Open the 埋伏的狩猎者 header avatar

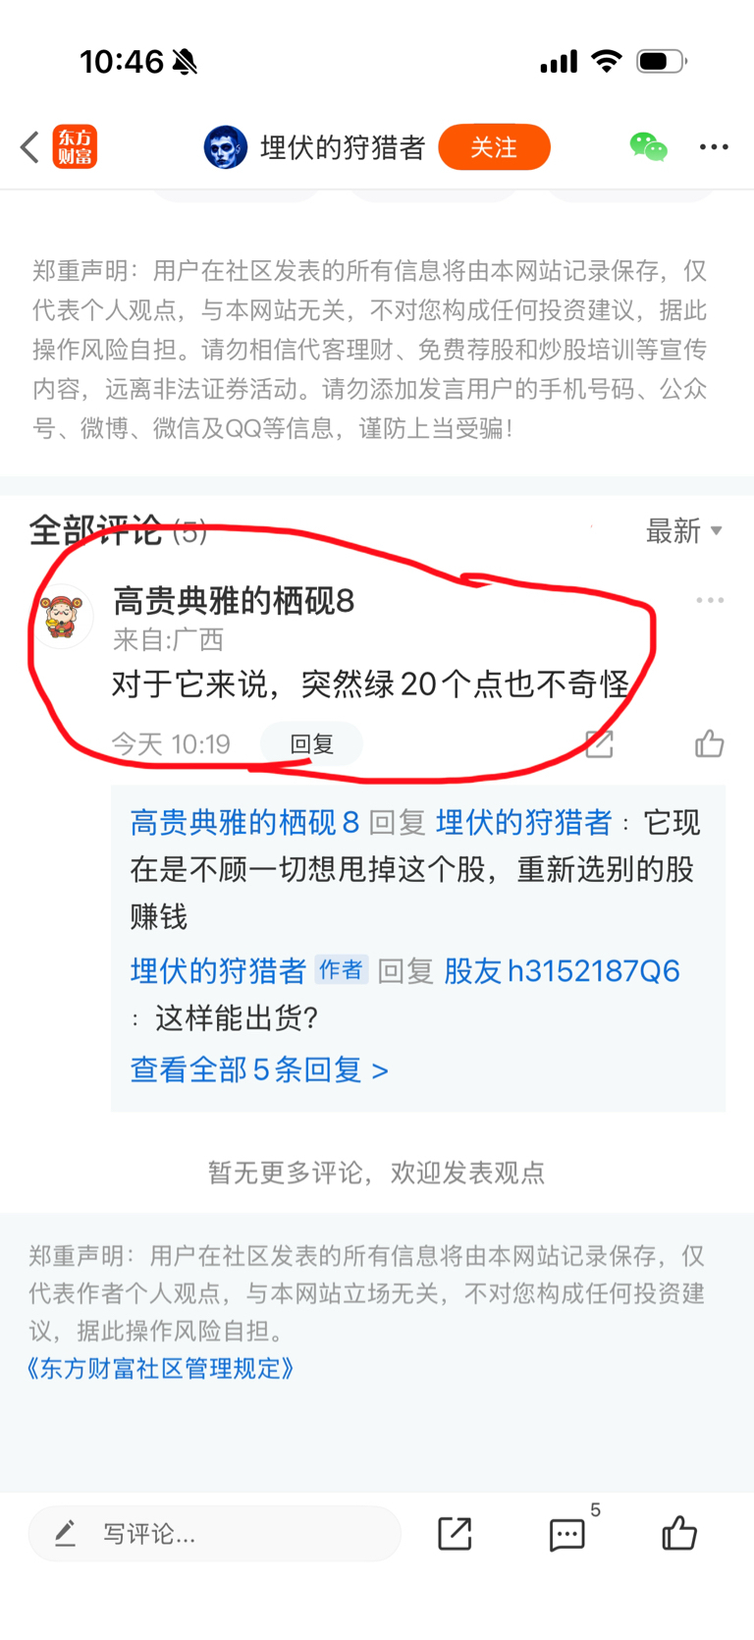coord(226,147)
